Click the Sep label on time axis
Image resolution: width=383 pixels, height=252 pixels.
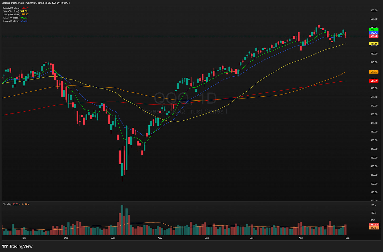pyautogui.click(x=347, y=238)
